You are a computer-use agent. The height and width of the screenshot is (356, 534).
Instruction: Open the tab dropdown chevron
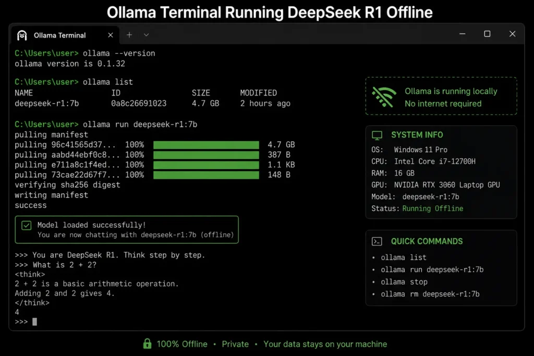coord(146,35)
